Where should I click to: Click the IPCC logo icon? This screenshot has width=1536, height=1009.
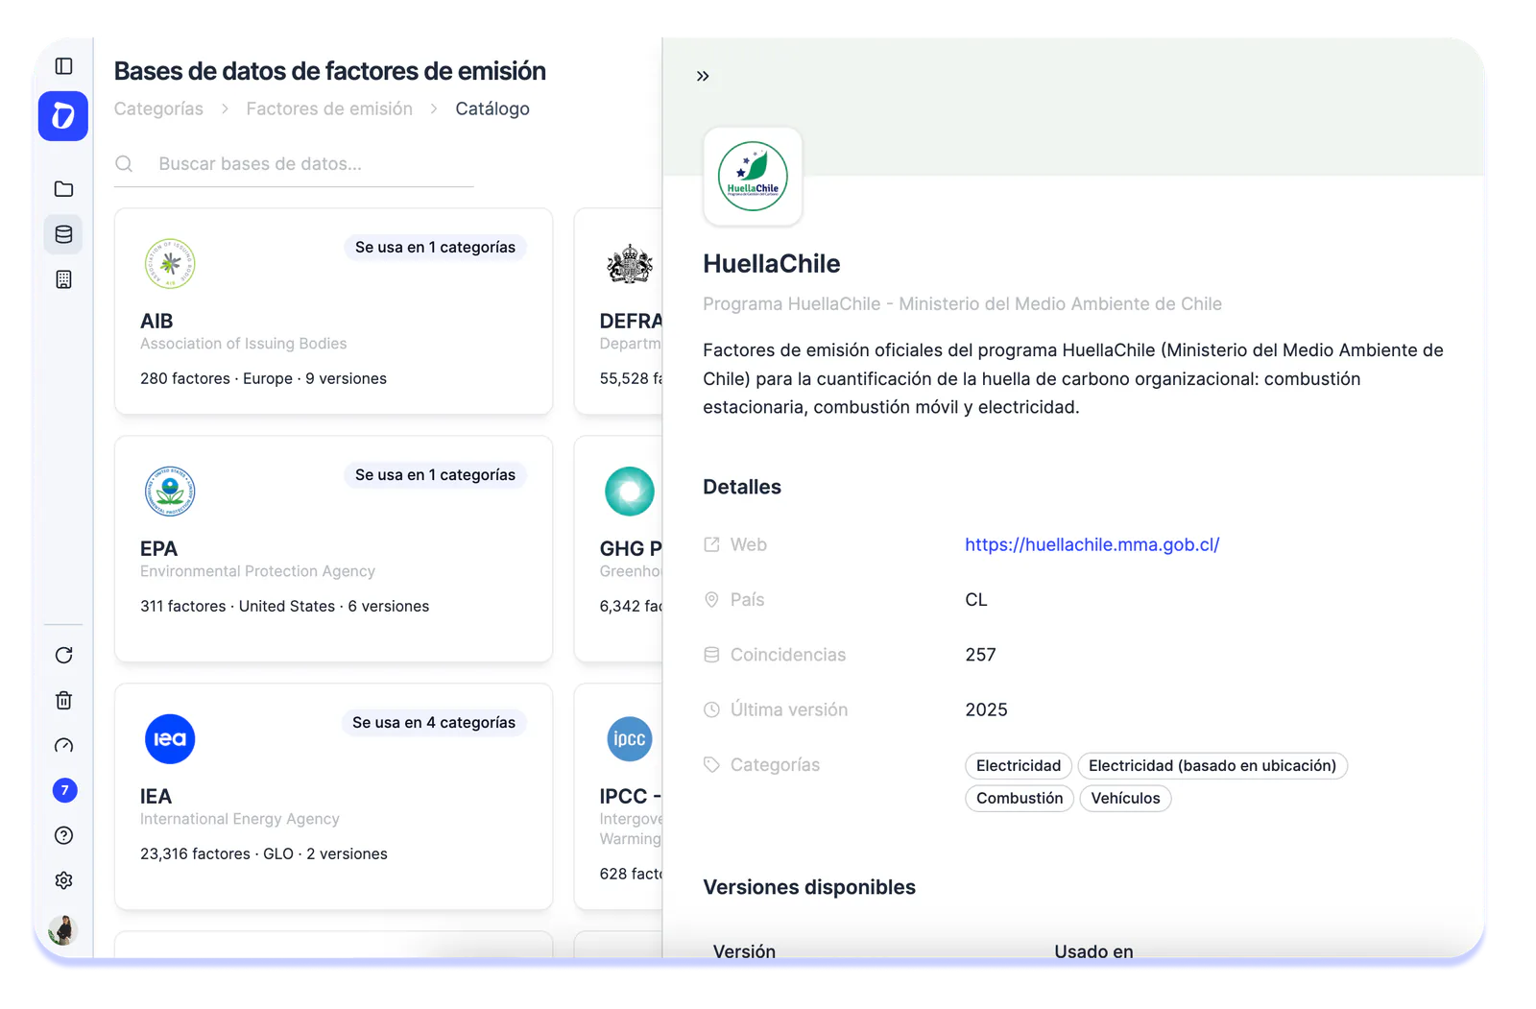(630, 739)
